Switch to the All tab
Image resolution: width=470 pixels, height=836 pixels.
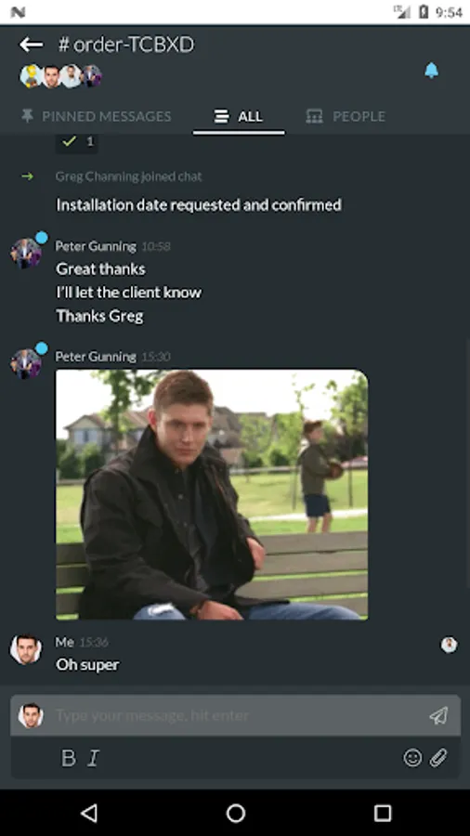(238, 116)
